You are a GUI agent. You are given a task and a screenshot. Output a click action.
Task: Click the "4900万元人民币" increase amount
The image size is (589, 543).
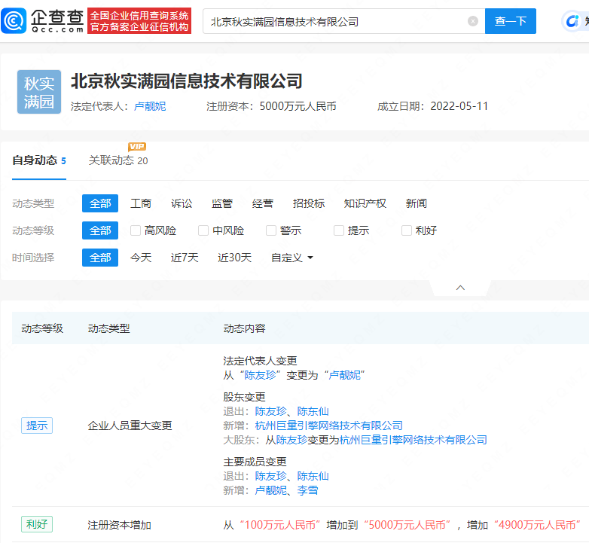(537, 525)
